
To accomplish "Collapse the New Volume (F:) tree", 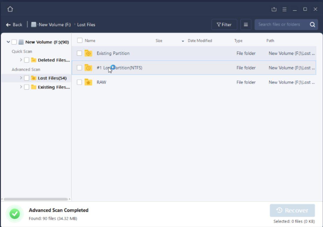I will [x=8, y=42].
